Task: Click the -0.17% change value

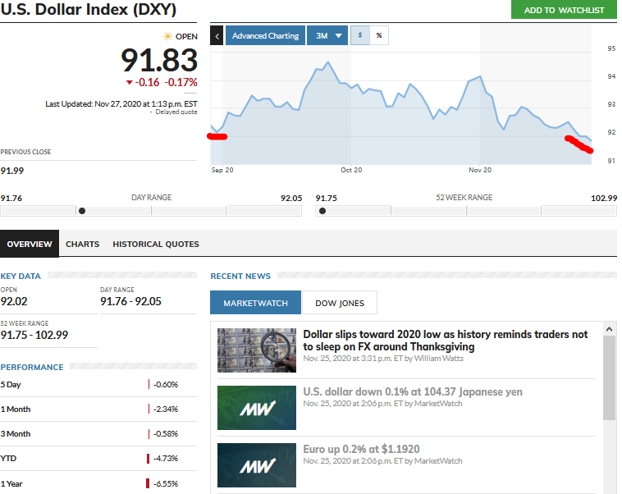Action: click(181, 82)
